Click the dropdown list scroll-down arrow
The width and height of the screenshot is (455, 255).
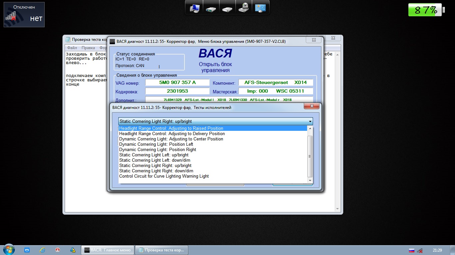pos(310,180)
